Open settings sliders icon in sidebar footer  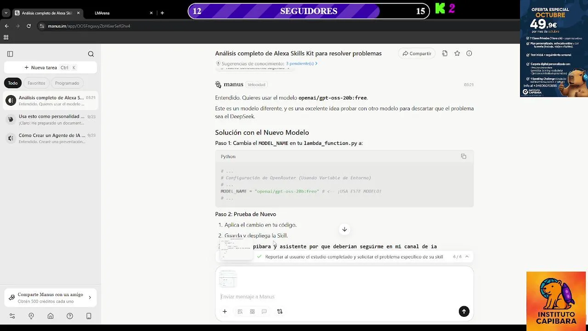(x=12, y=316)
